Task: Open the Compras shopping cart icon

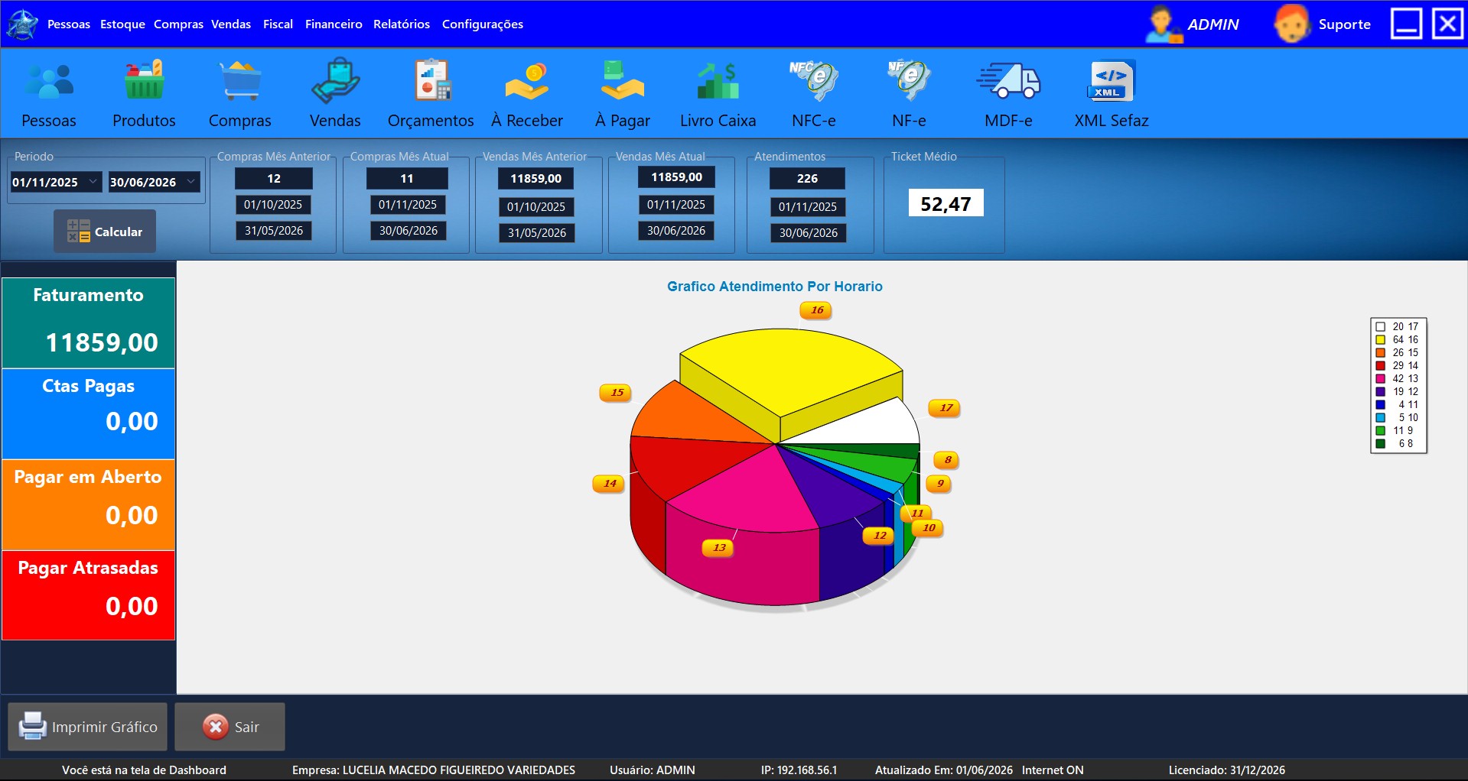Action: pyautogui.click(x=240, y=81)
